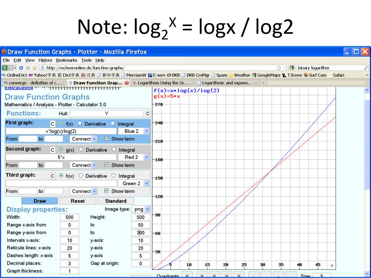Open the View menu
Screen dimensions: 371x278
[30, 60]
